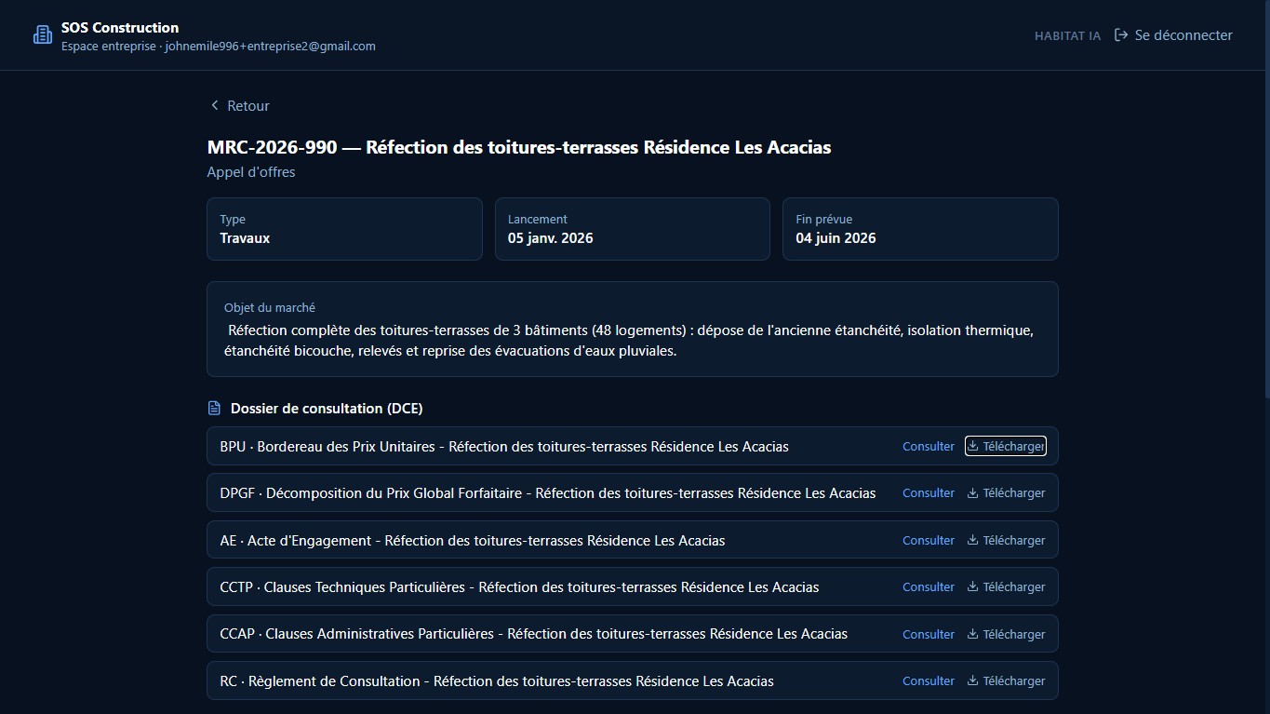This screenshot has width=1270, height=714.
Task: Open Consulter for the CCAP document
Action: coord(929,634)
